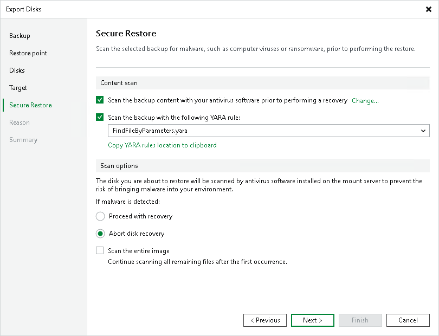The width and height of the screenshot is (439, 336).
Task: Select the Secure Restore step
Action: point(30,105)
